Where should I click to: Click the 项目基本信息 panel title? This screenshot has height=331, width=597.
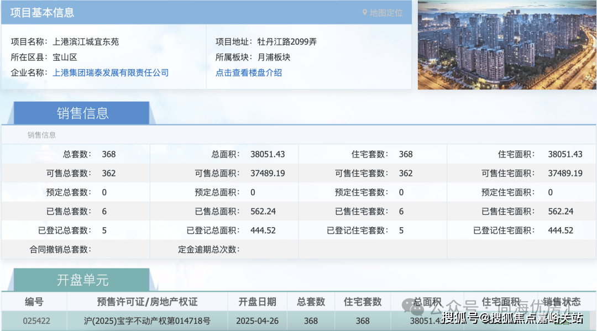pyautogui.click(x=43, y=13)
